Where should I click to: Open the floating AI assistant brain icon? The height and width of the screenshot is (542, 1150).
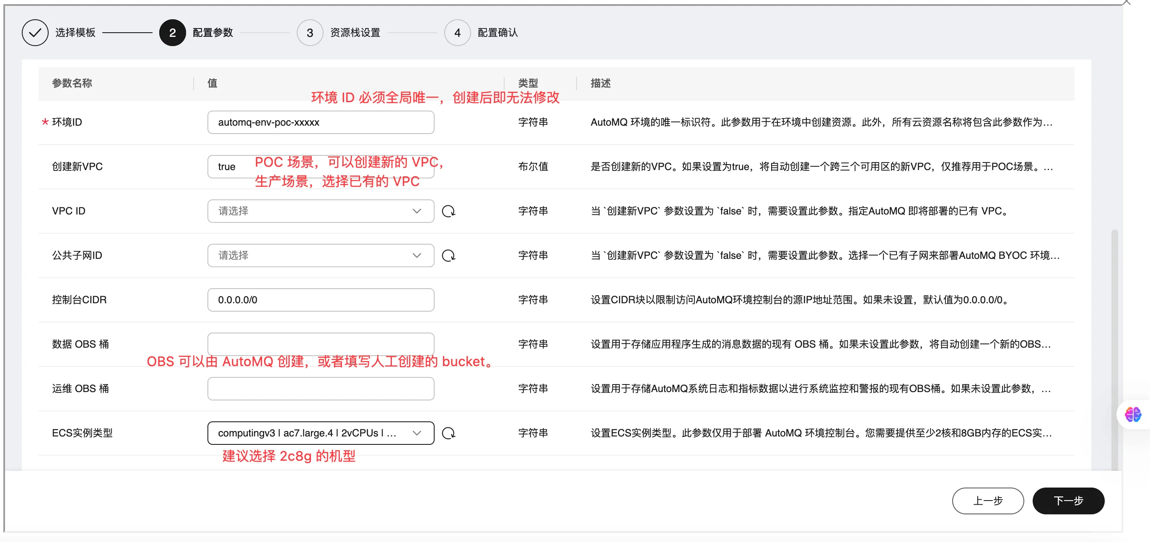point(1132,414)
